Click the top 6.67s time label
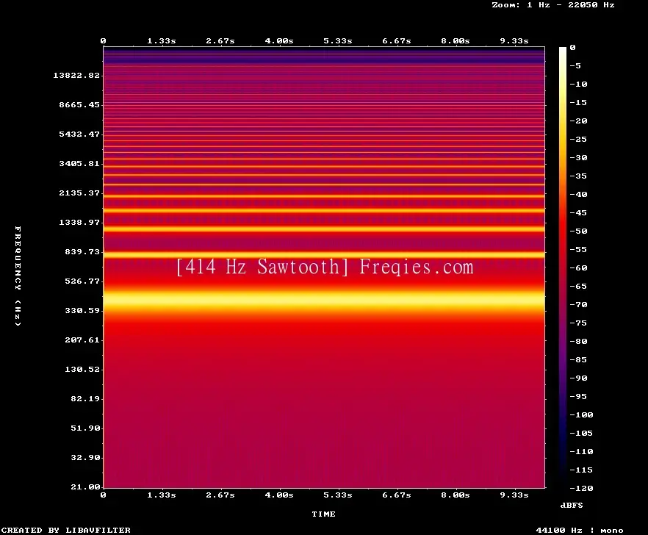648x535 pixels. [x=396, y=40]
